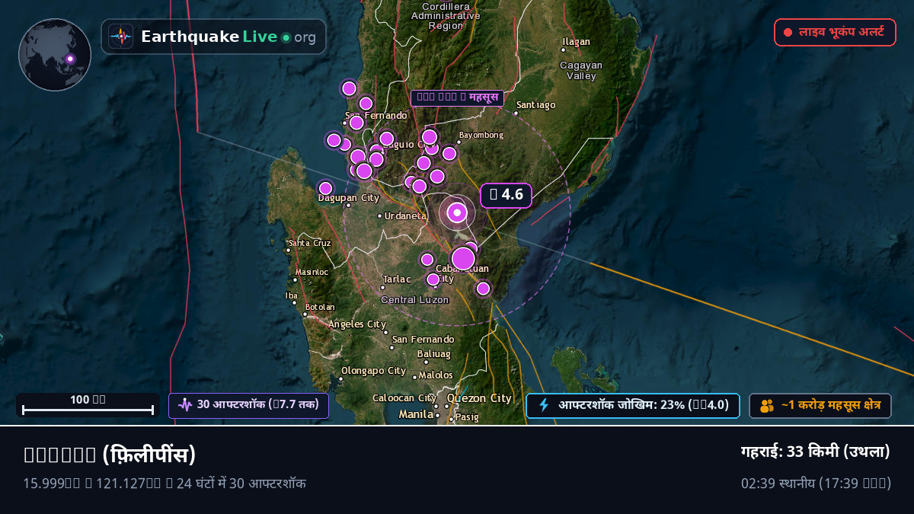Viewport: 914px width, 514px height.
Task: Select the main epicenter marker beside 4.6
Action: [457, 212]
